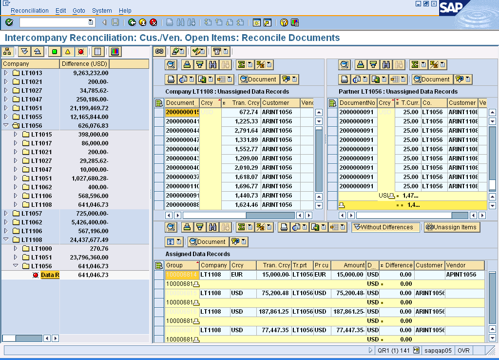The width and height of the screenshot is (499, 360).
Task: Click the Document button in Company LT1108 panel
Action: click(x=259, y=80)
